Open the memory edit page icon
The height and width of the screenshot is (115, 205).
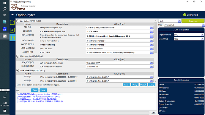pyautogui.click(x=12, y=22)
